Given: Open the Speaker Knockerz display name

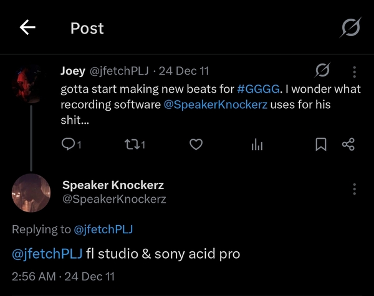Looking at the screenshot, I should tap(113, 185).
